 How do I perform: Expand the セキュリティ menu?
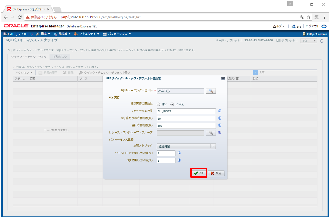coord(87,34)
